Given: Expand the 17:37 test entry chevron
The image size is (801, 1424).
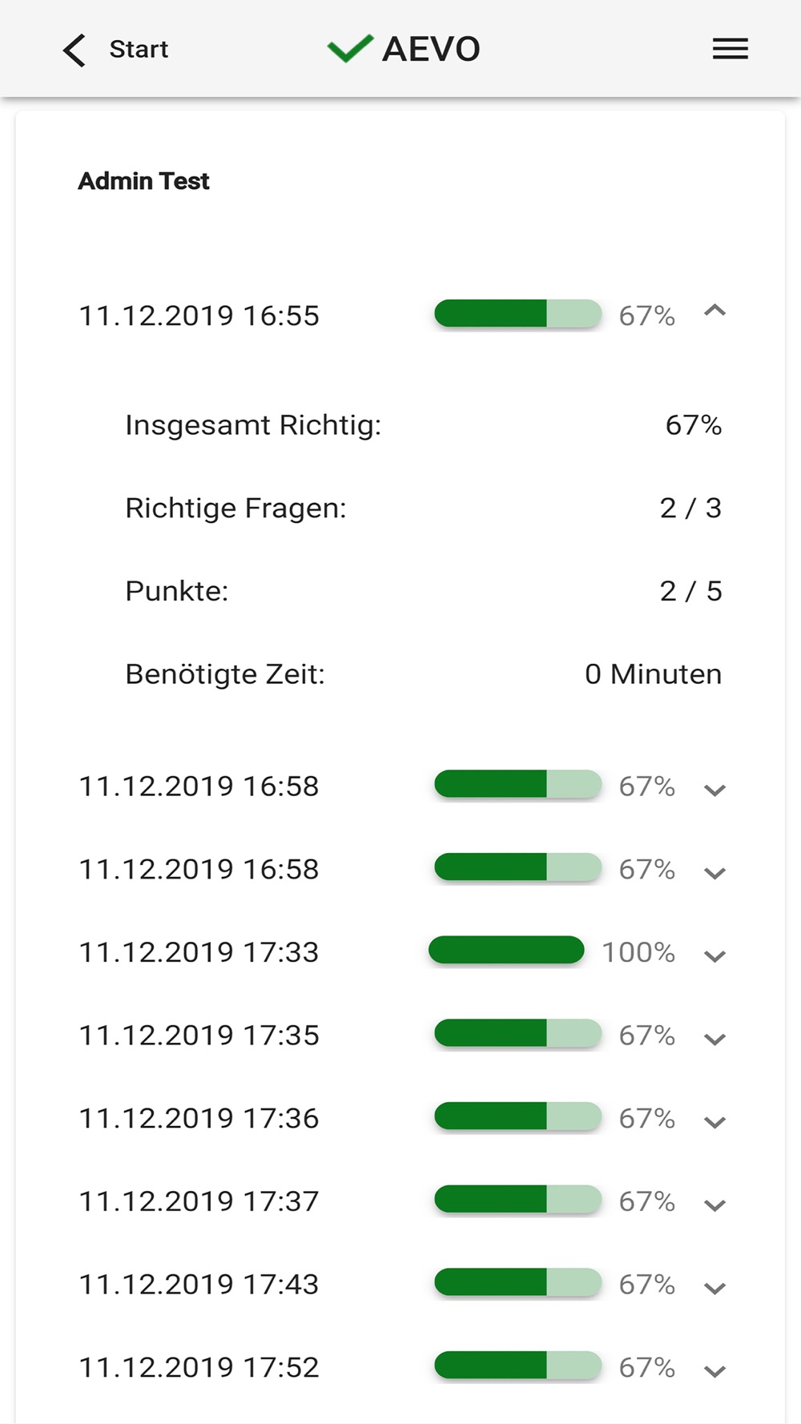Looking at the screenshot, I should point(714,1205).
